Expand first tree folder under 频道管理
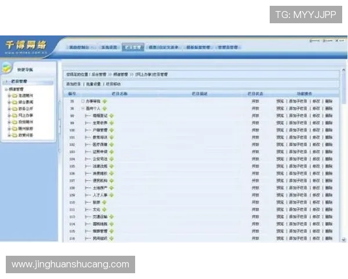Screen dimensions: 348x279 (x=9, y=96)
